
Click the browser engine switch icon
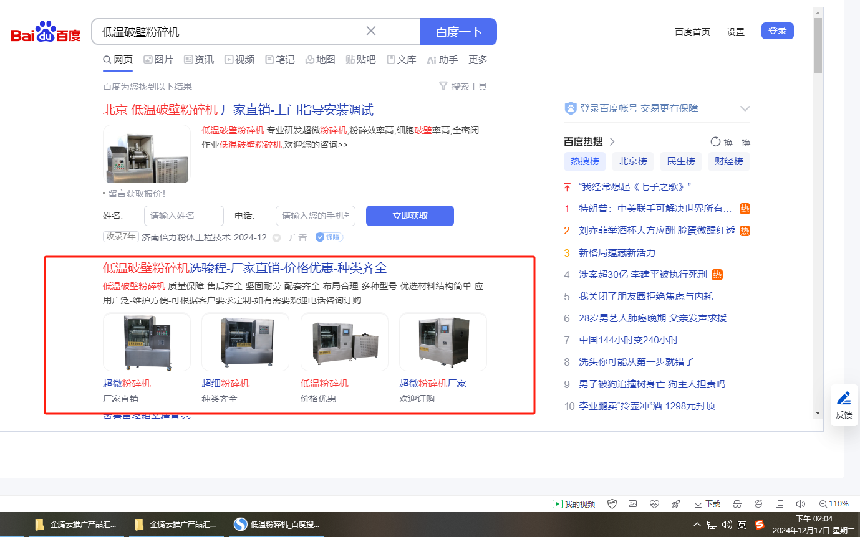758,504
